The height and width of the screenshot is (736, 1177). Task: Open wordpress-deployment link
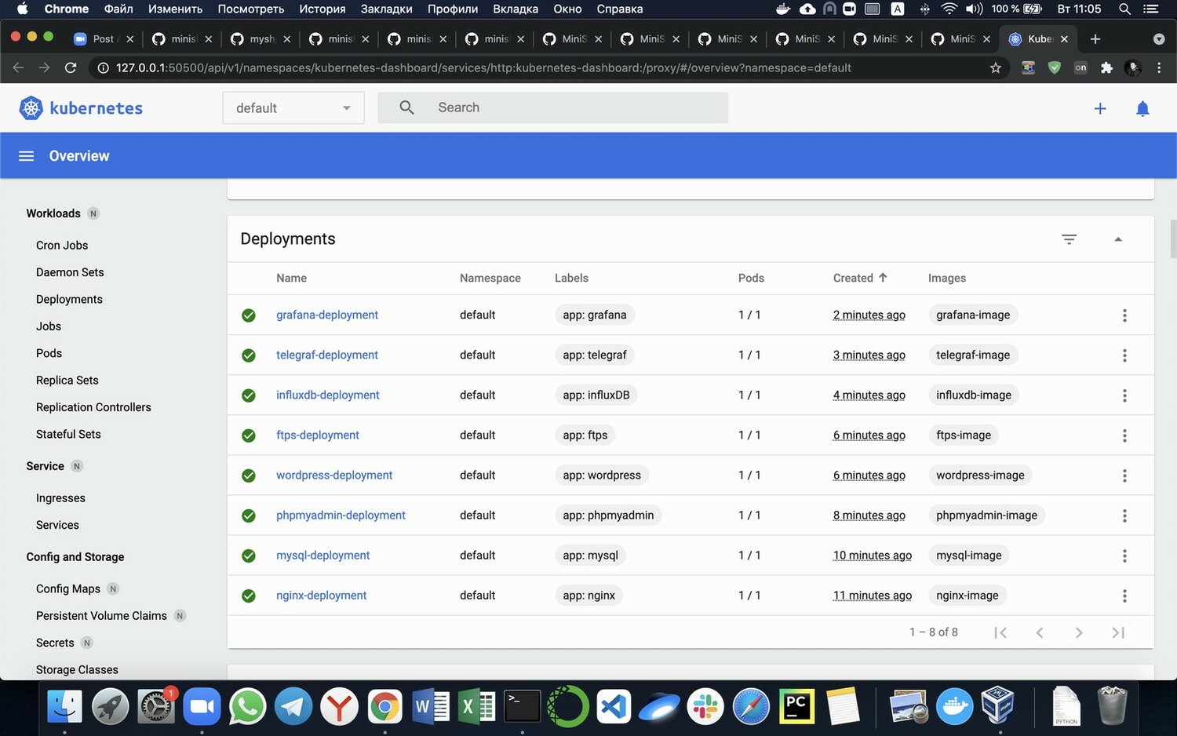point(334,475)
